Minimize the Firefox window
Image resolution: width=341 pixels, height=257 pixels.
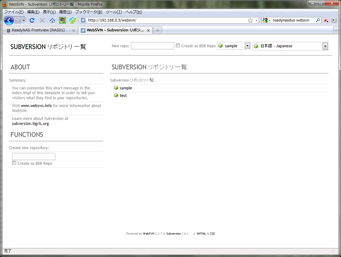click(312, 3)
